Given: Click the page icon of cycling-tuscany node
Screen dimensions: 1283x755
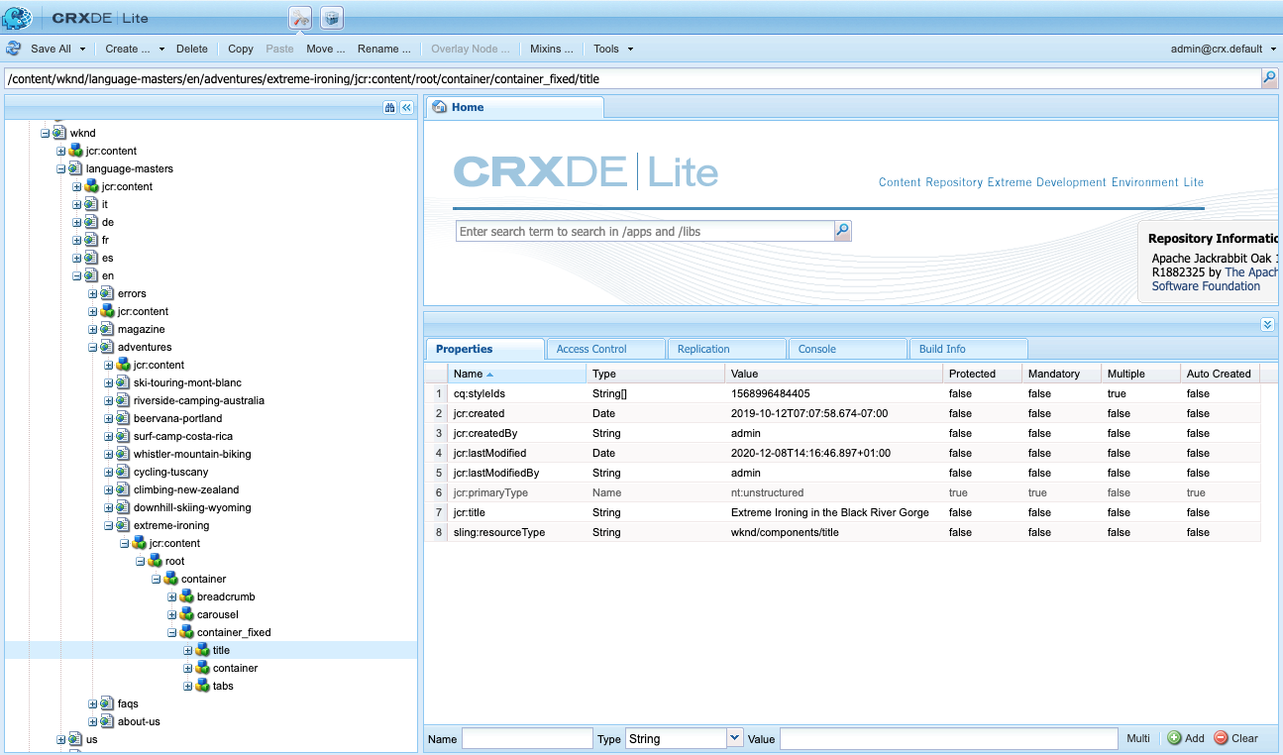Looking at the screenshot, I should click(123, 472).
